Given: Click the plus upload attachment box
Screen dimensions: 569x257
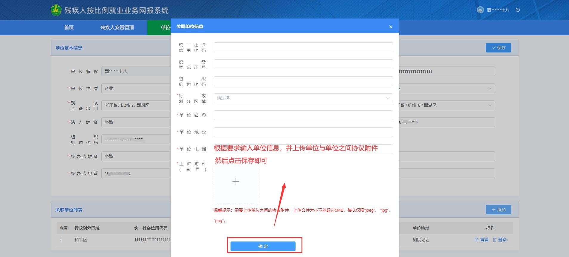Looking at the screenshot, I should tap(236, 182).
